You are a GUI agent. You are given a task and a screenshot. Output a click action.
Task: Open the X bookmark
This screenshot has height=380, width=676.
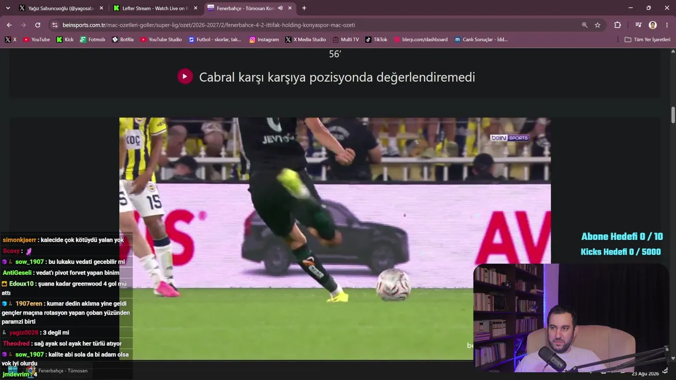11,40
